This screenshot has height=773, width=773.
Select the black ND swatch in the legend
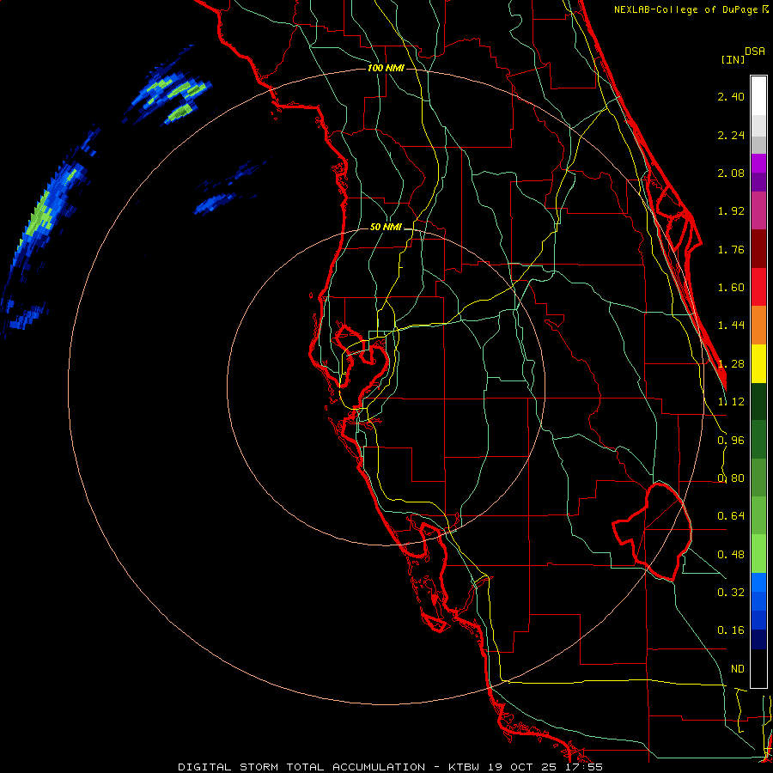tap(758, 668)
